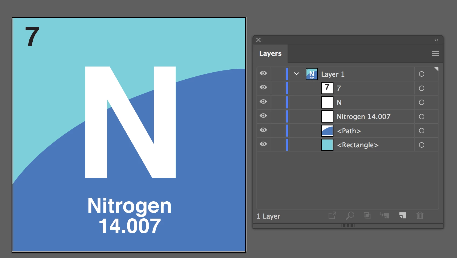Click the panel resize grip at bottom
Image resolution: width=457 pixels, height=258 pixels.
[x=348, y=226]
